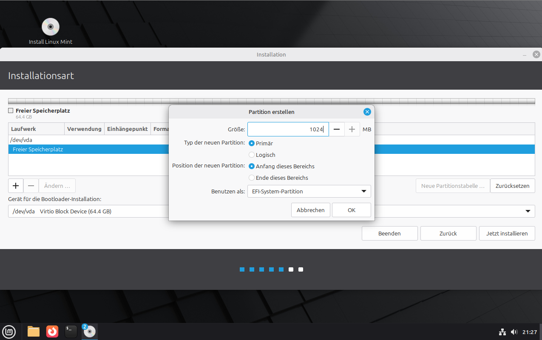Click the network status tray icon
The height and width of the screenshot is (340, 542).
(502, 332)
